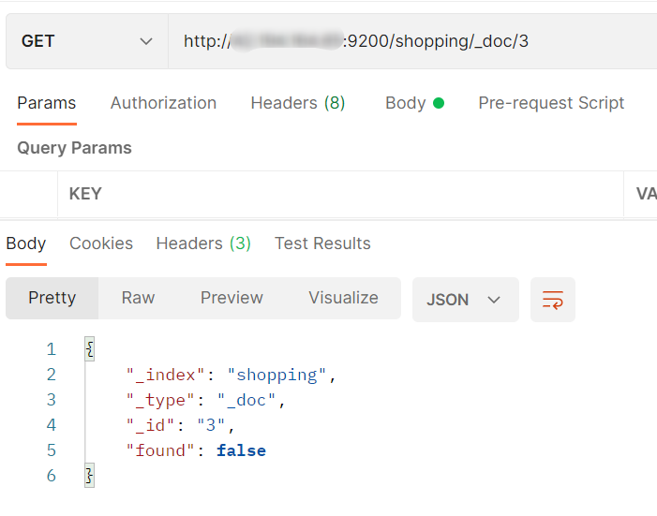657x516 pixels.
Task: Switch to the Params tab
Action: pyautogui.click(x=46, y=103)
